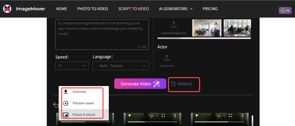
Task: Click the Speed: label
Action: (62, 57)
